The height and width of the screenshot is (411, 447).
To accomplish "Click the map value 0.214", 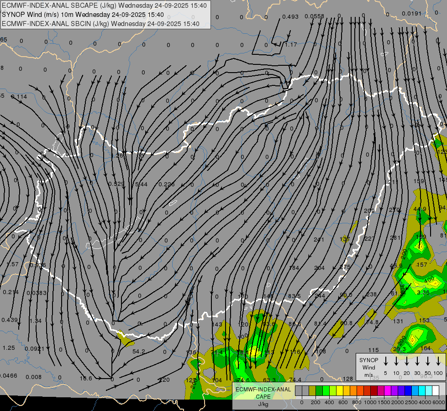I will click(11, 292).
